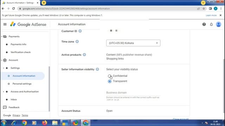Viewport: 225px width, 126px height.
Task: Click the Account gear icon in sidebar
Action: (5, 60)
